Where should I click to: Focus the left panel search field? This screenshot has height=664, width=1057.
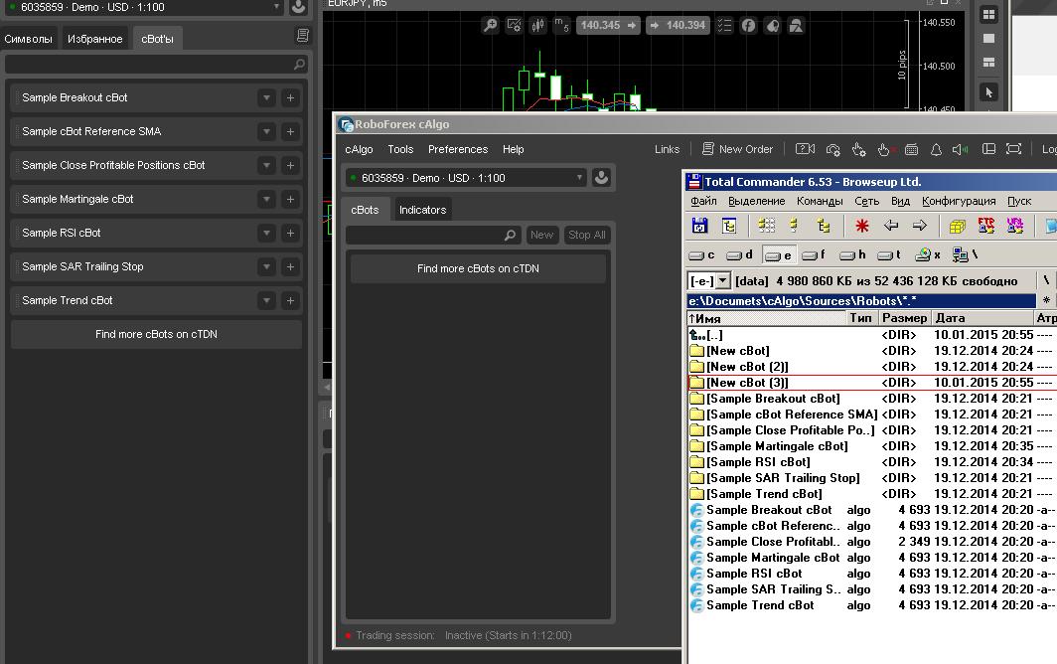click(x=156, y=64)
